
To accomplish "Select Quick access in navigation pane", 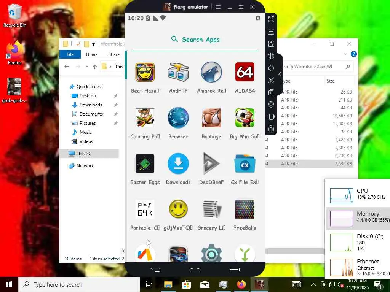I will [86, 87].
